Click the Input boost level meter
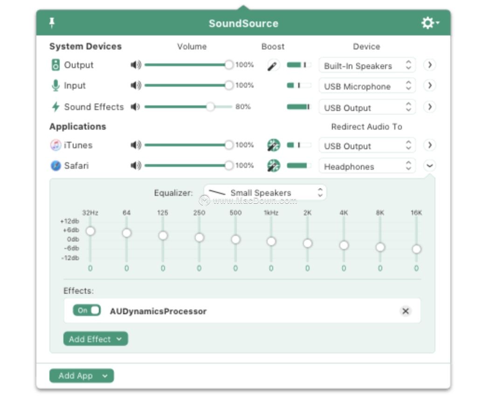 click(299, 85)
